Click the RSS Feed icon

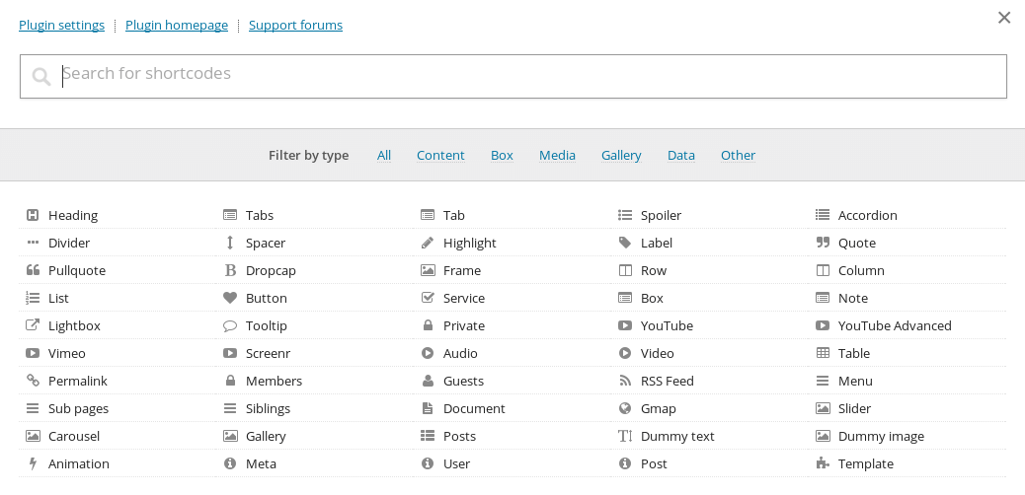tap(625, 381)
